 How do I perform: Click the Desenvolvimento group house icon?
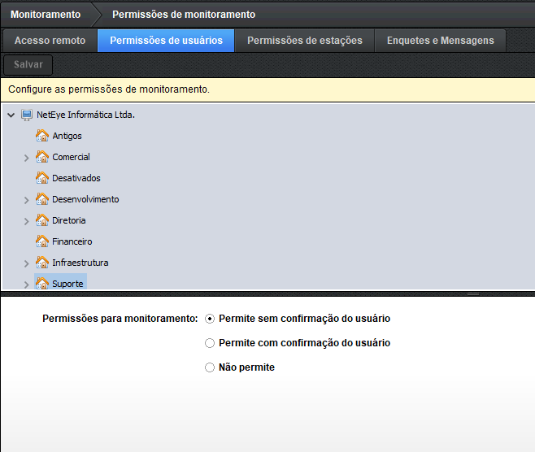point(43,199)
